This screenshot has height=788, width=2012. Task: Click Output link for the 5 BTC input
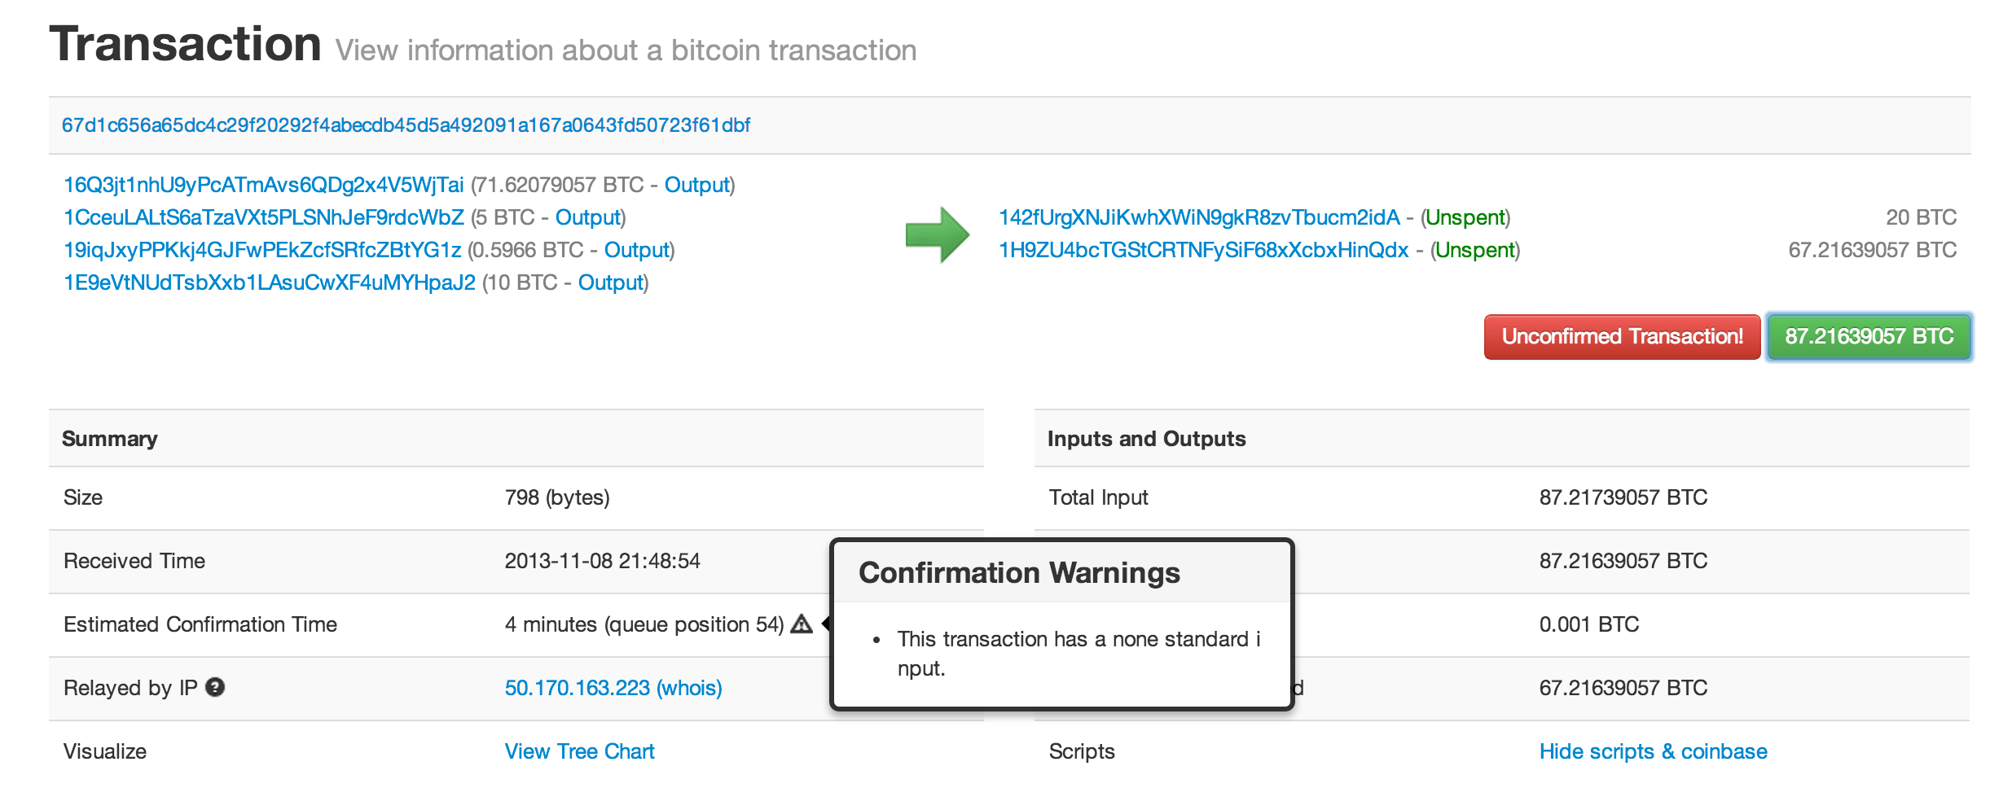(x=587, y=218)
